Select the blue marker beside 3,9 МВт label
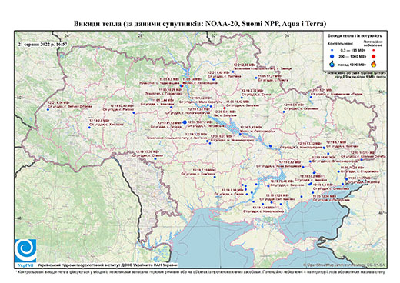This screenshot has width=400, height=283. (284, 112)
